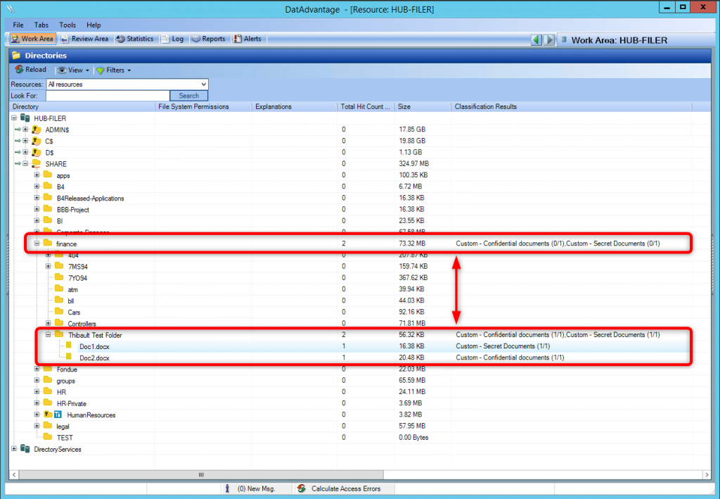Screen dimensions: 720x499
Task: Click the legal folder icon
Action: click(x=48, y=426)
